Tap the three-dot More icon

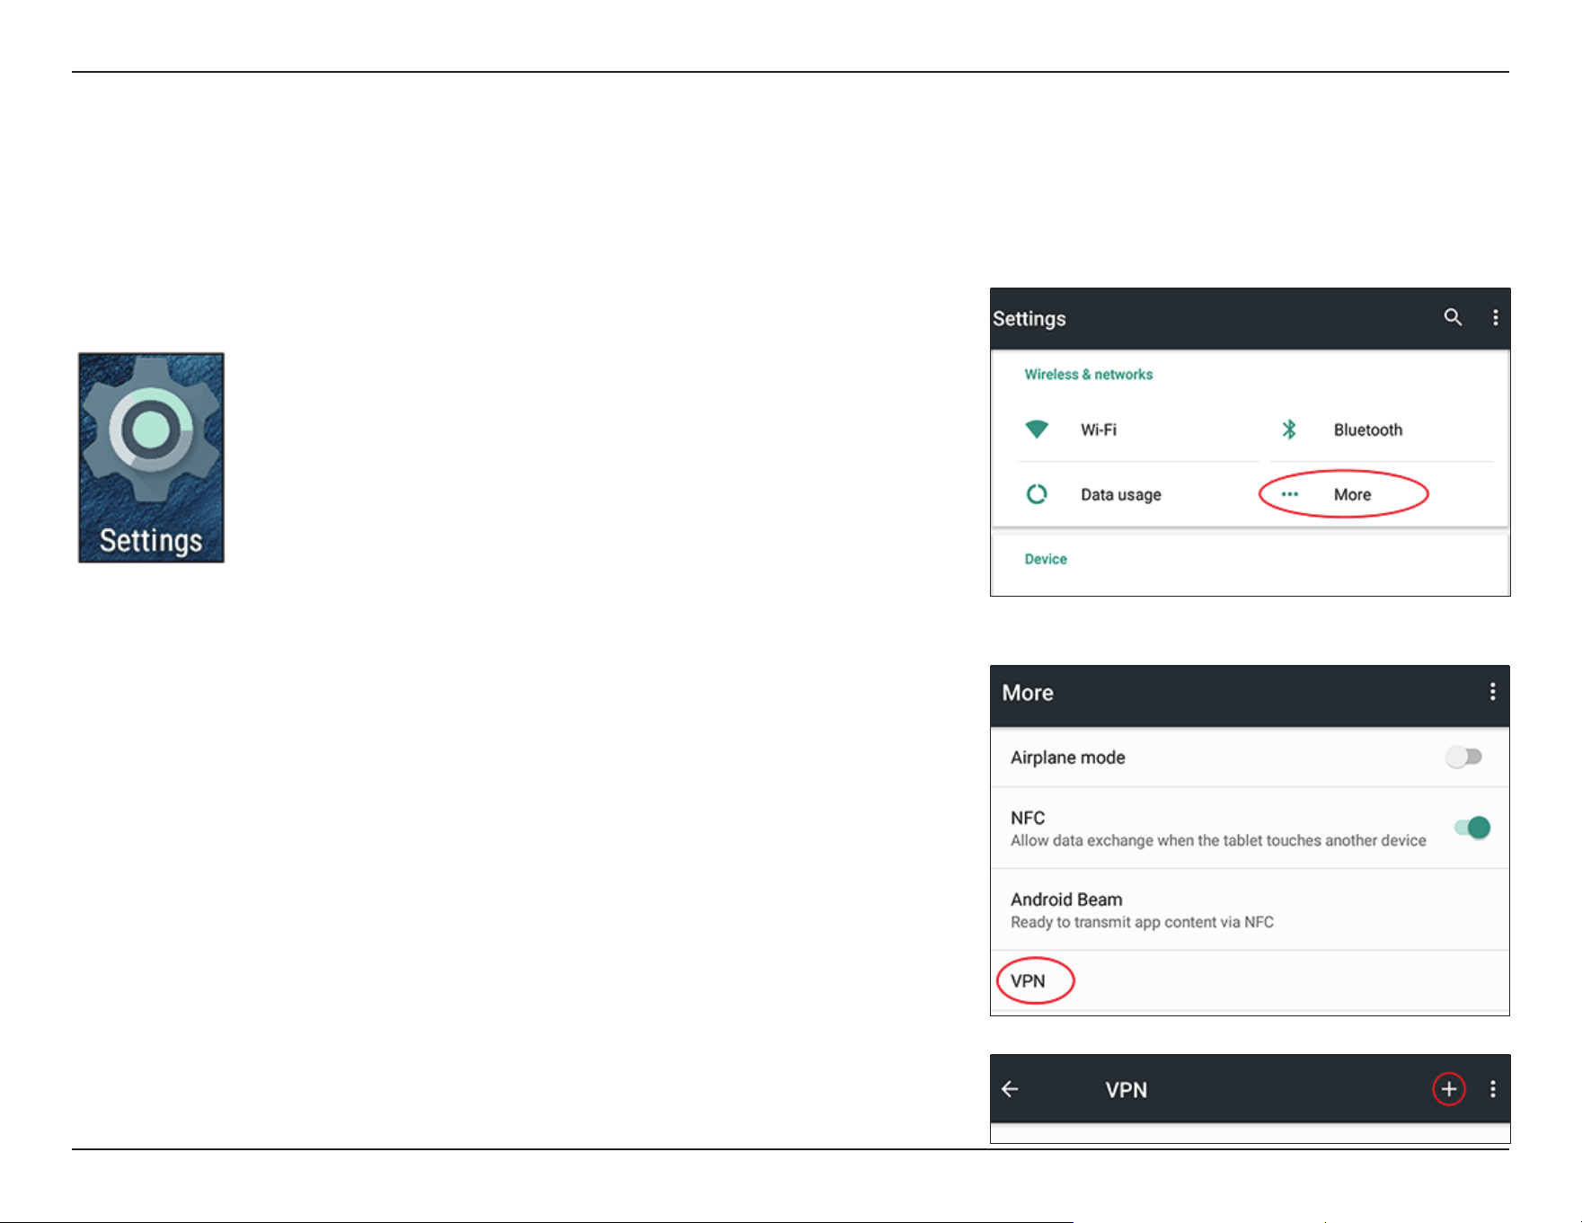coord(1289,494)
